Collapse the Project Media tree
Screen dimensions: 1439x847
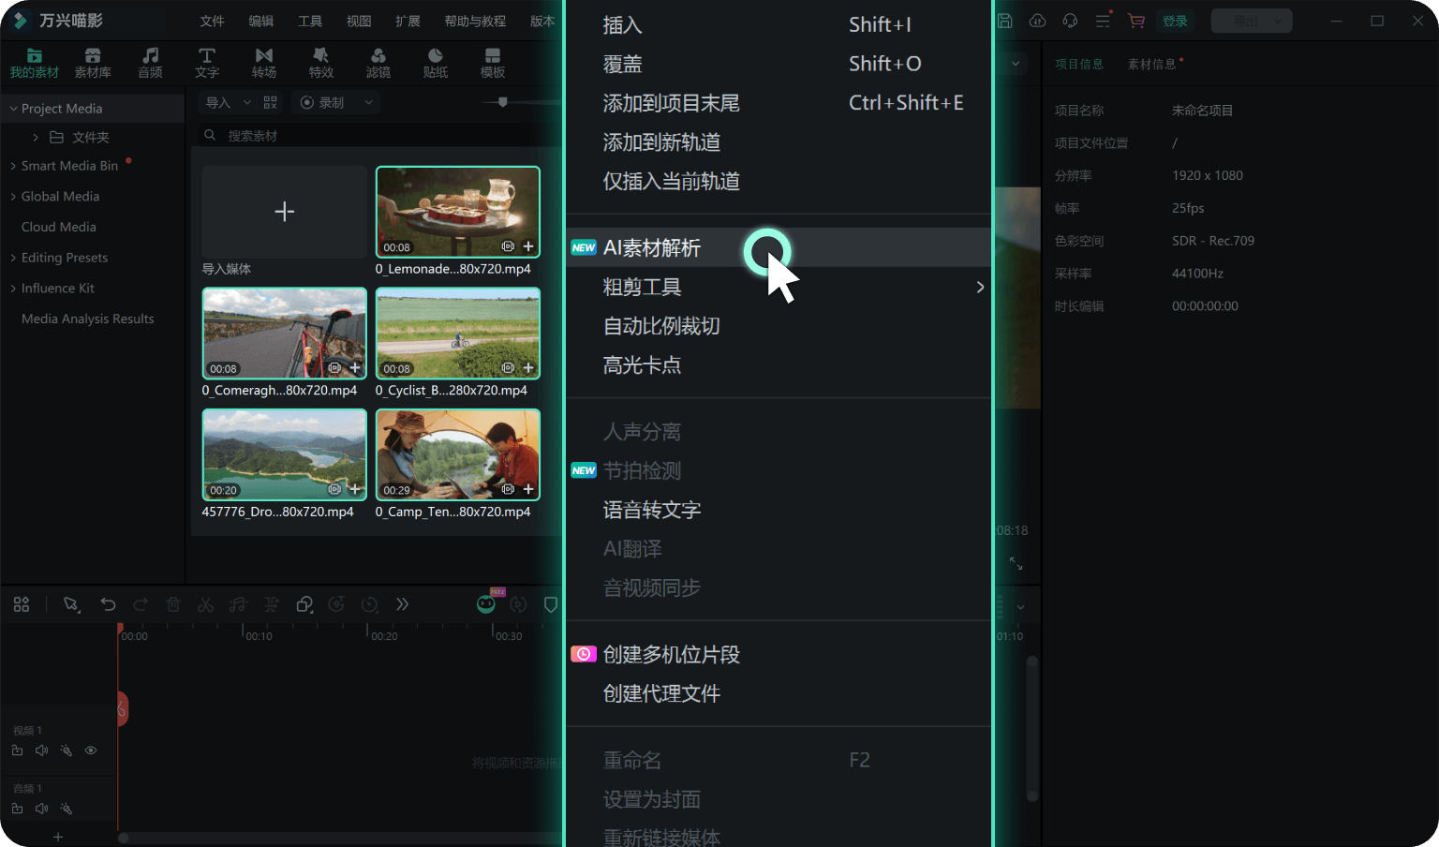click(x=13, y=109)
